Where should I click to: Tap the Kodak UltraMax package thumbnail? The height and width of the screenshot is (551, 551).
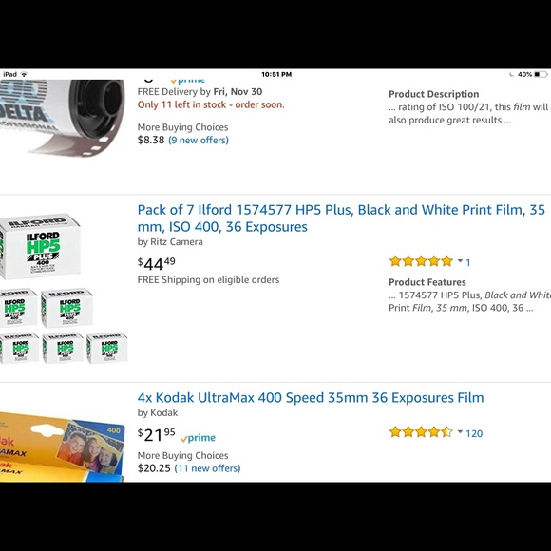click(62, 446)
